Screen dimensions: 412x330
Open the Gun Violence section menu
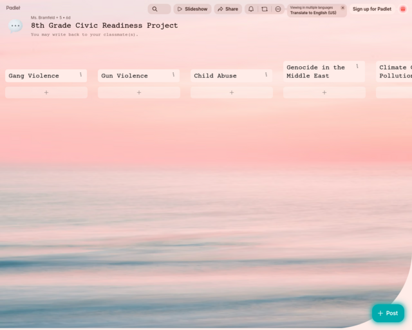174,75
